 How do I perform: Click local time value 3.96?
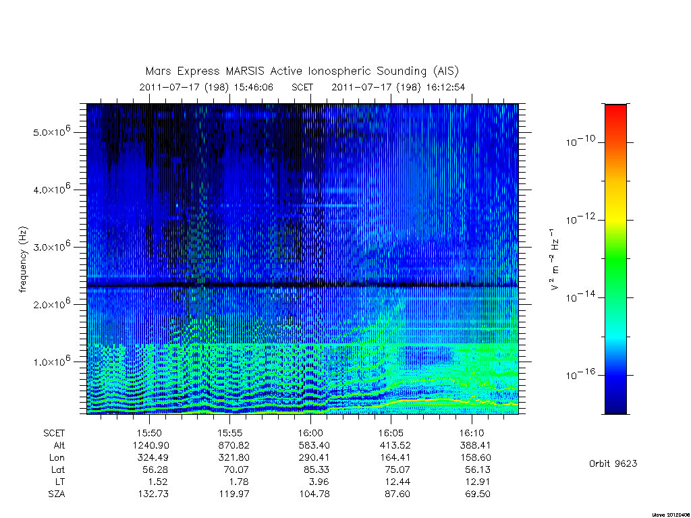319,482
